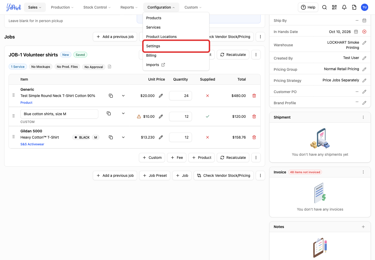Expand the Generic T-shirt item details

123,96
